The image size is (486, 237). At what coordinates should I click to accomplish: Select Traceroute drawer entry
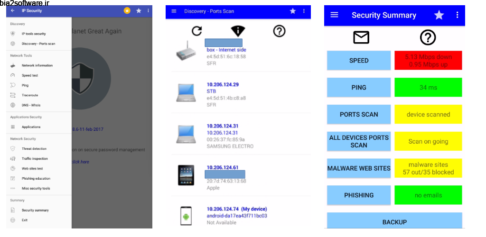pos(39,95)
